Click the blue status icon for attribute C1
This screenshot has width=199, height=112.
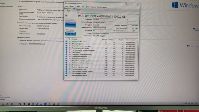(66, 63)
